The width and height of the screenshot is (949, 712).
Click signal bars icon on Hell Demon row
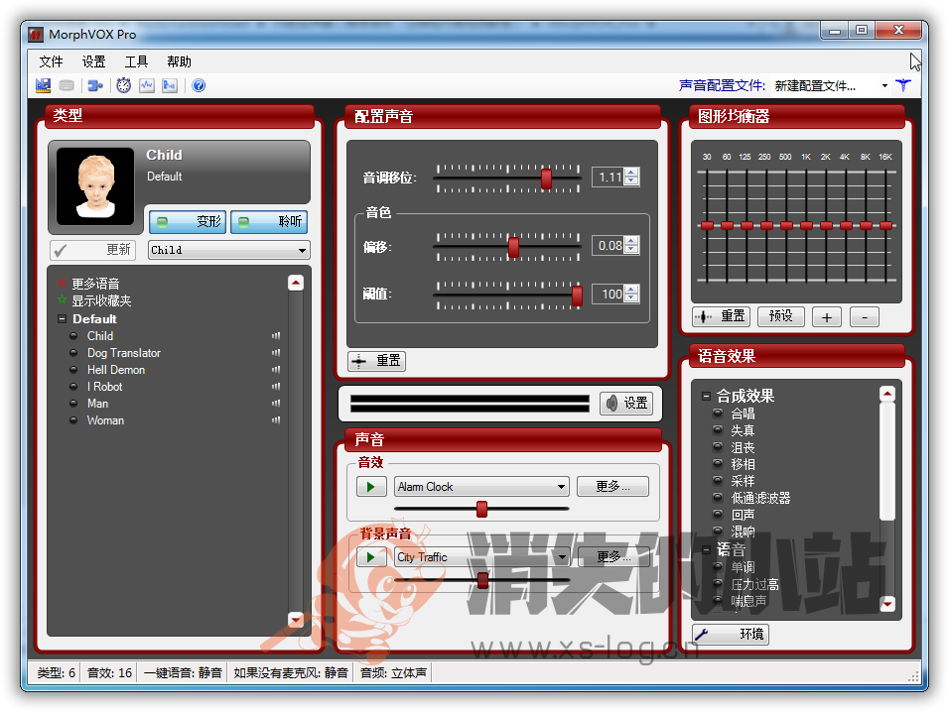pos(276,369)
